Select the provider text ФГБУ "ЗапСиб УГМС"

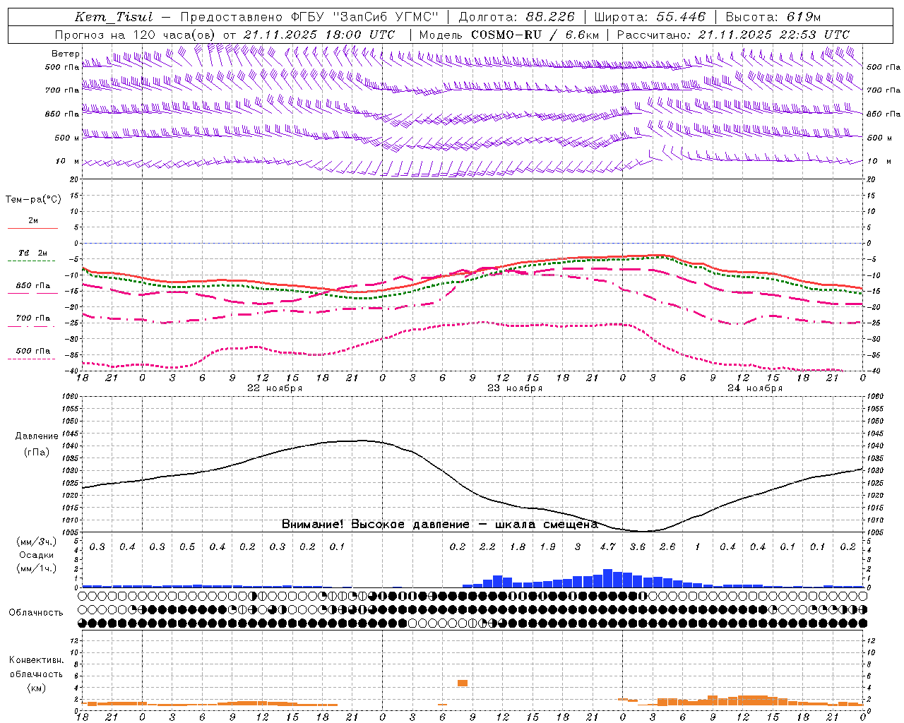click(x=364, y=17)
